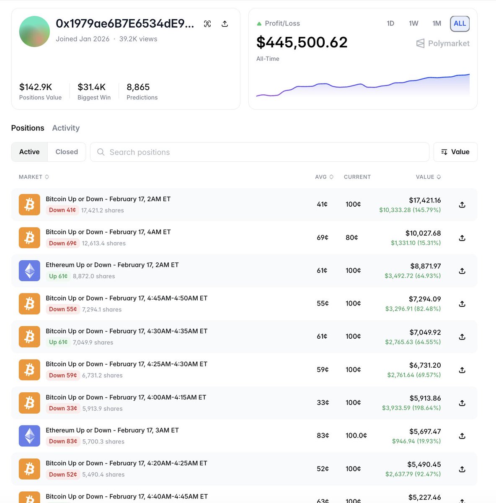Select the ALL profit range
The height and width of the screenshot is (503, 496).
point(460,23)
